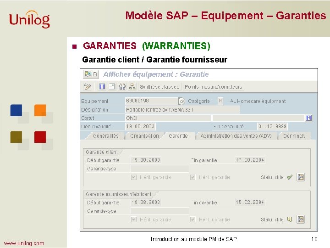Open Administration des ventes (ADV) tab
Viewport: 330px width, 248px height.
pyautogui.click(x=236, y=136)
